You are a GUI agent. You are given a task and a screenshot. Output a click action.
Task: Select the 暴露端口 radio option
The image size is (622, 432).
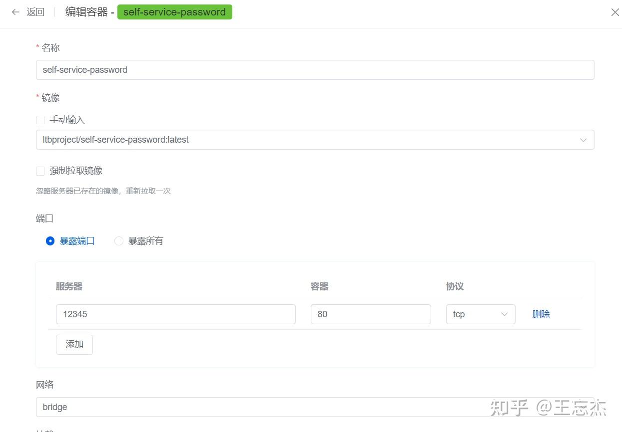pyautogui.click(x=50, y=241)
